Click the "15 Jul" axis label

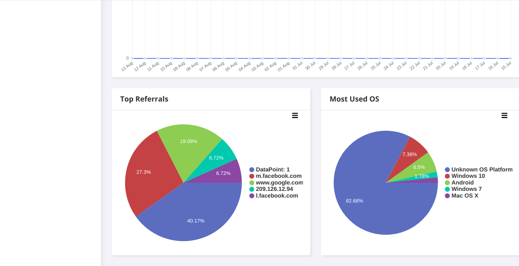click(x=506, y=66)
